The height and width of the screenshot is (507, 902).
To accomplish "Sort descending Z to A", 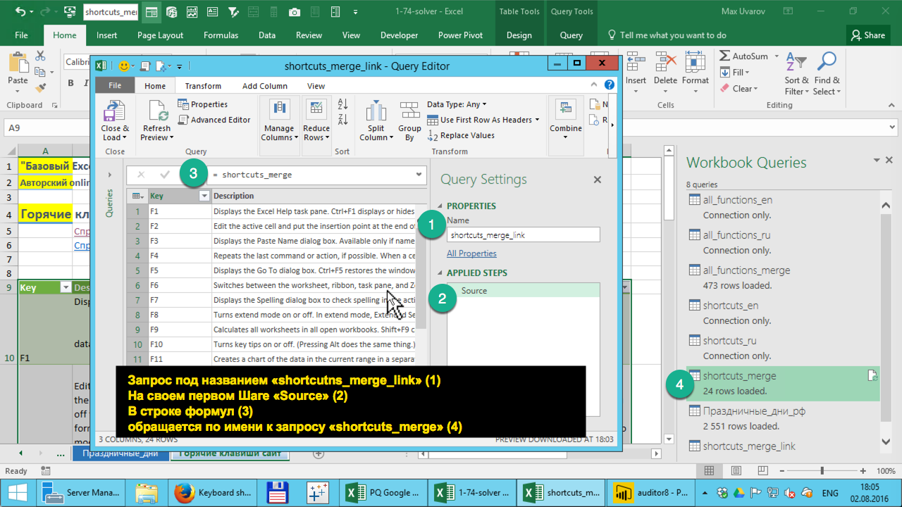I will [342, 120].
